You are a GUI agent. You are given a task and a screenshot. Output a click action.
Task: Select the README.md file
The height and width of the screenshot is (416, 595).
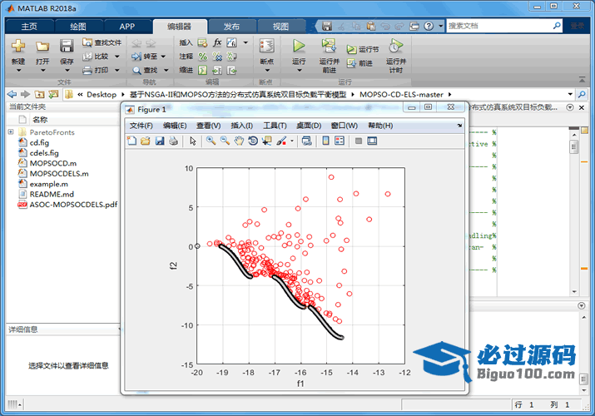[x=52, y=194]
